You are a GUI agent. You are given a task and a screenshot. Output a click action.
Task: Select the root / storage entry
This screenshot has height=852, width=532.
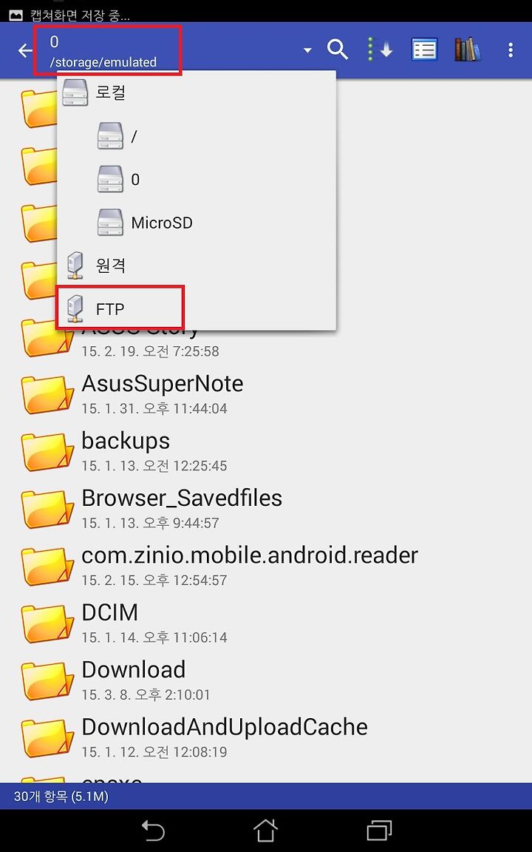[197, 135]
